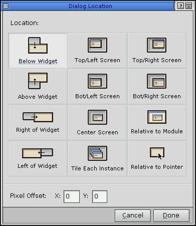Choose the Tile Each Instance option
The height and width of the screenshot is (226, 196).
tap(97, 159)
